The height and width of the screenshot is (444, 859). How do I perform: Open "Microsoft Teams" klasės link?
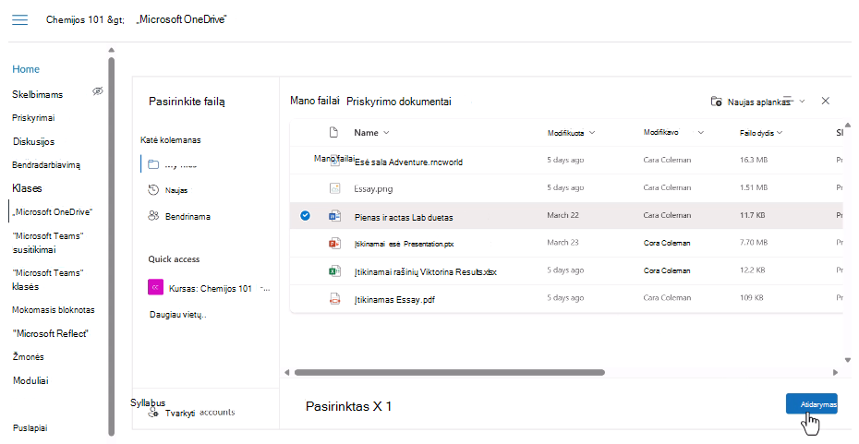click(48, 279)
